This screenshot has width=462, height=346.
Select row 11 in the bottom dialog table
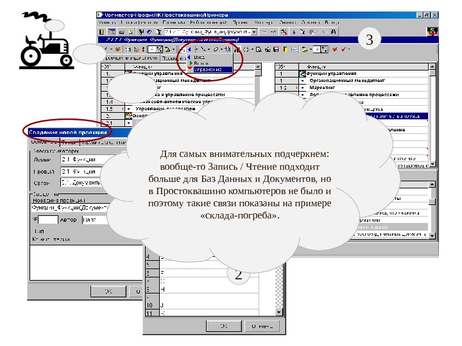point(202,313)
